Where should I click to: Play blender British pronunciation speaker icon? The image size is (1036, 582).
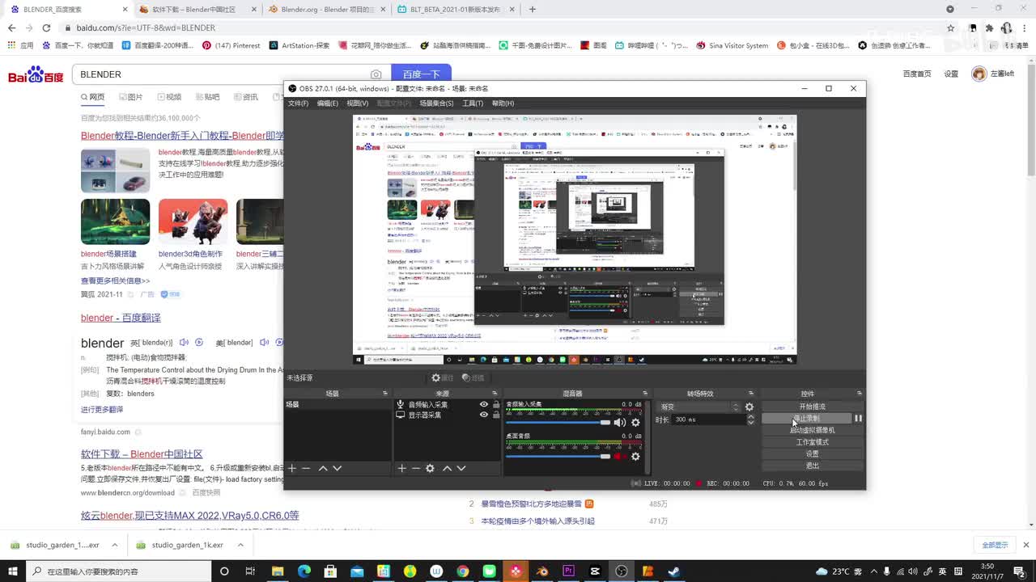[x=184, y=343]
